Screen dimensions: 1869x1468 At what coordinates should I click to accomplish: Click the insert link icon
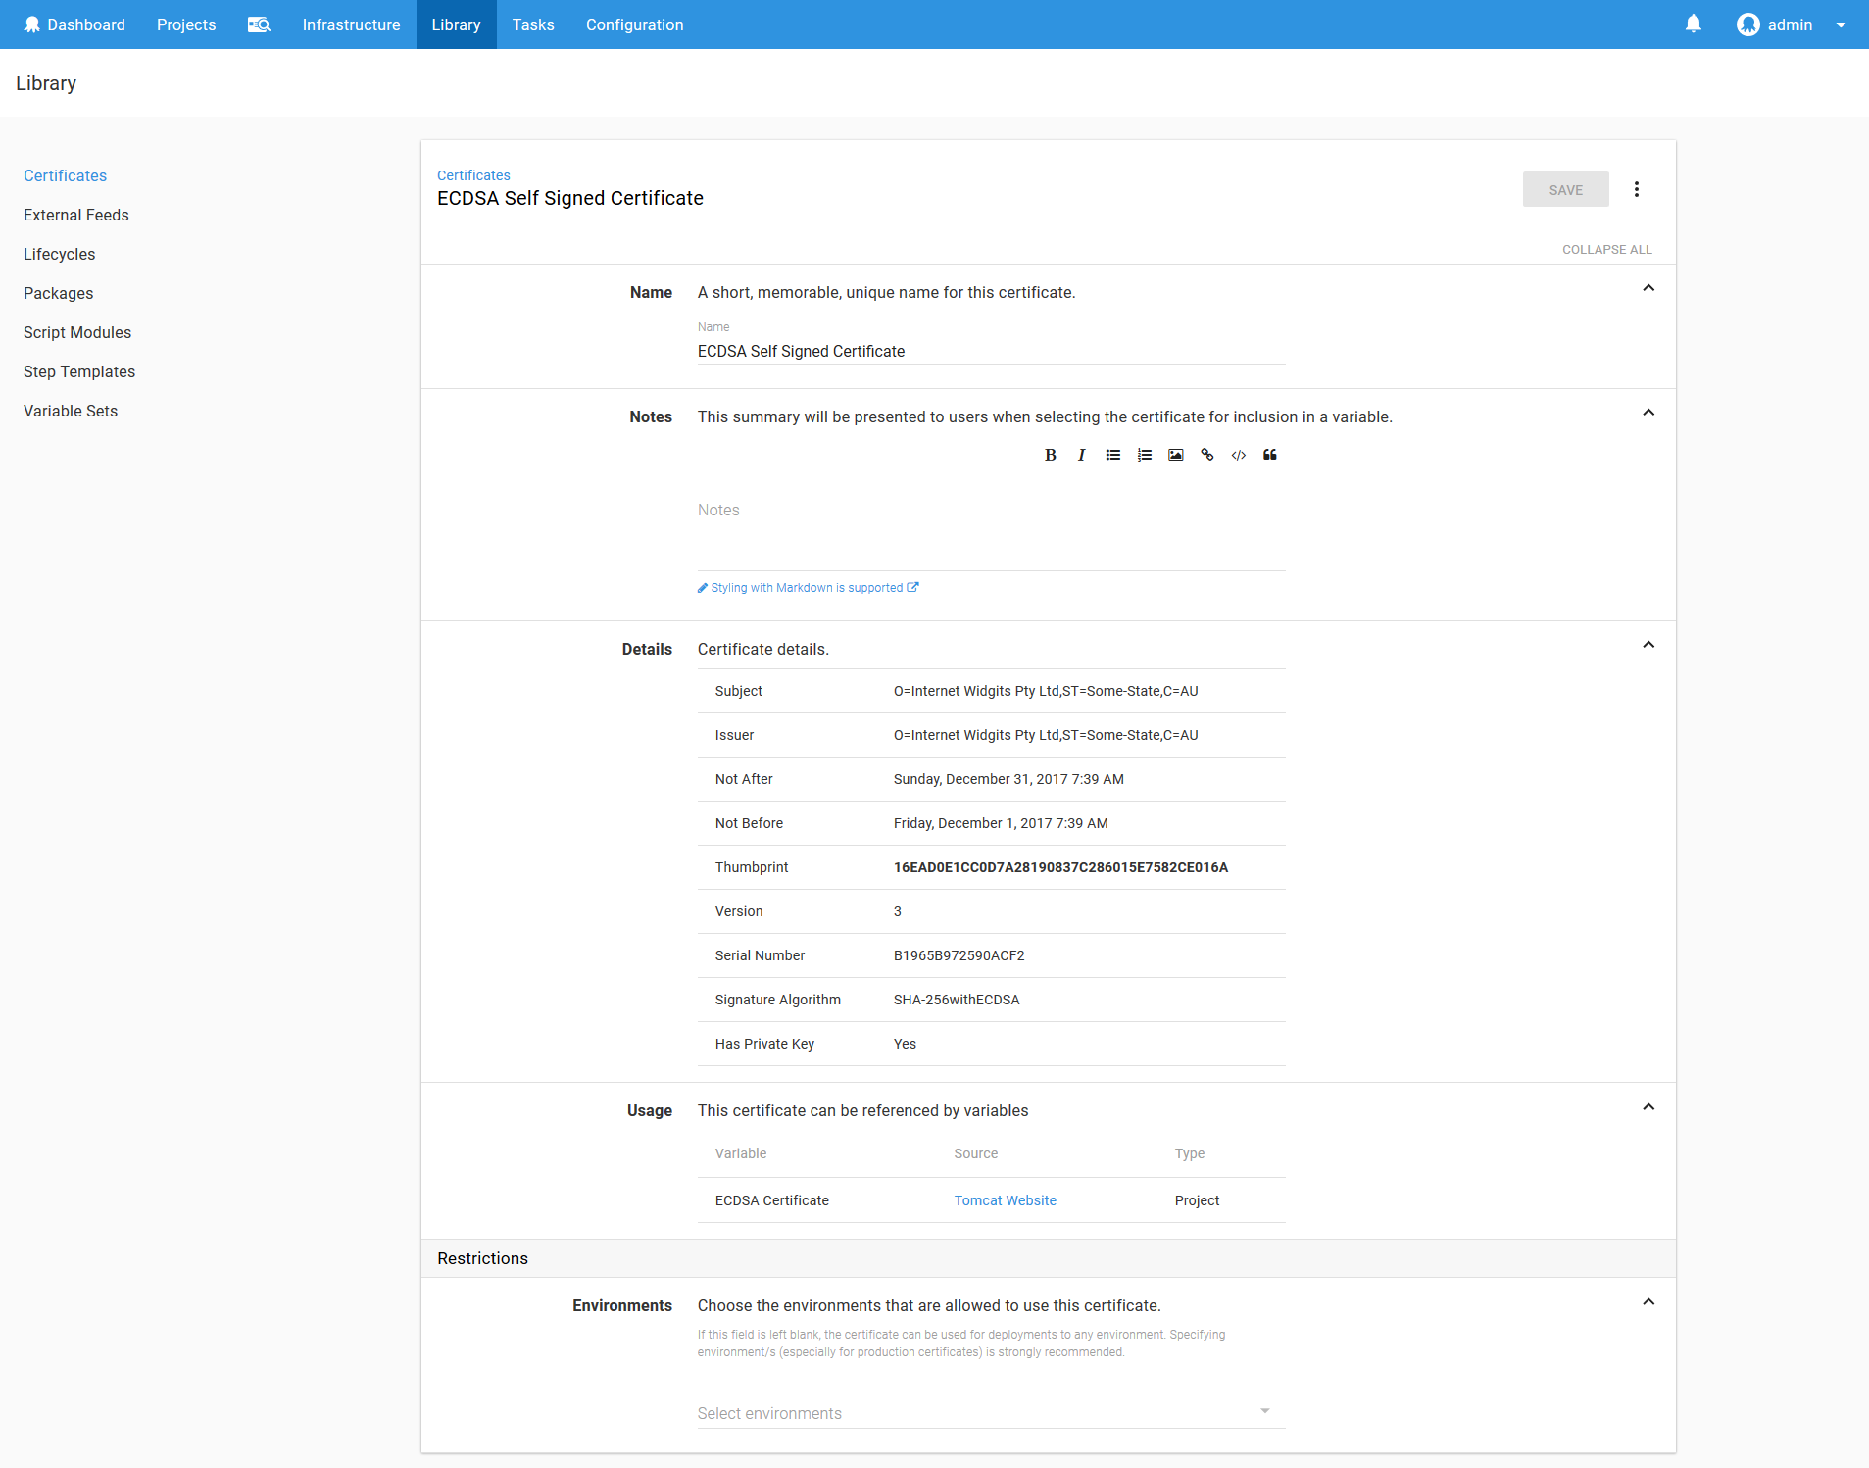[x=1206, y=455]
